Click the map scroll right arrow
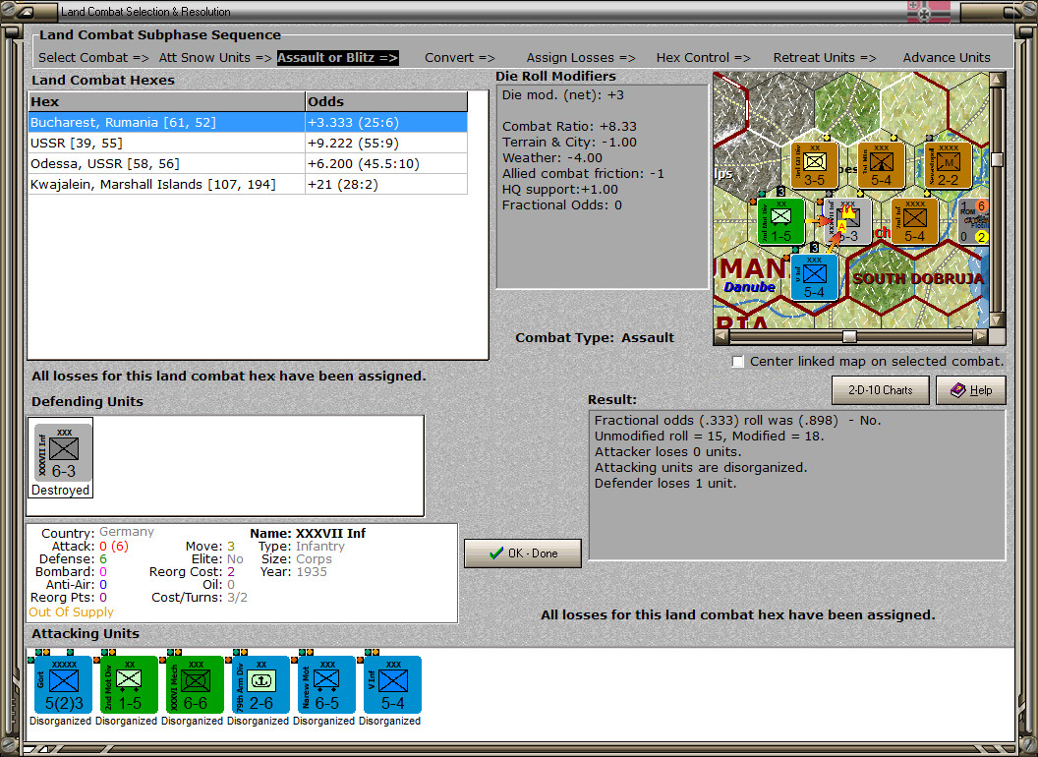Screen dimensions: 1038x757 pyautogui.click(x=980, y=336)
